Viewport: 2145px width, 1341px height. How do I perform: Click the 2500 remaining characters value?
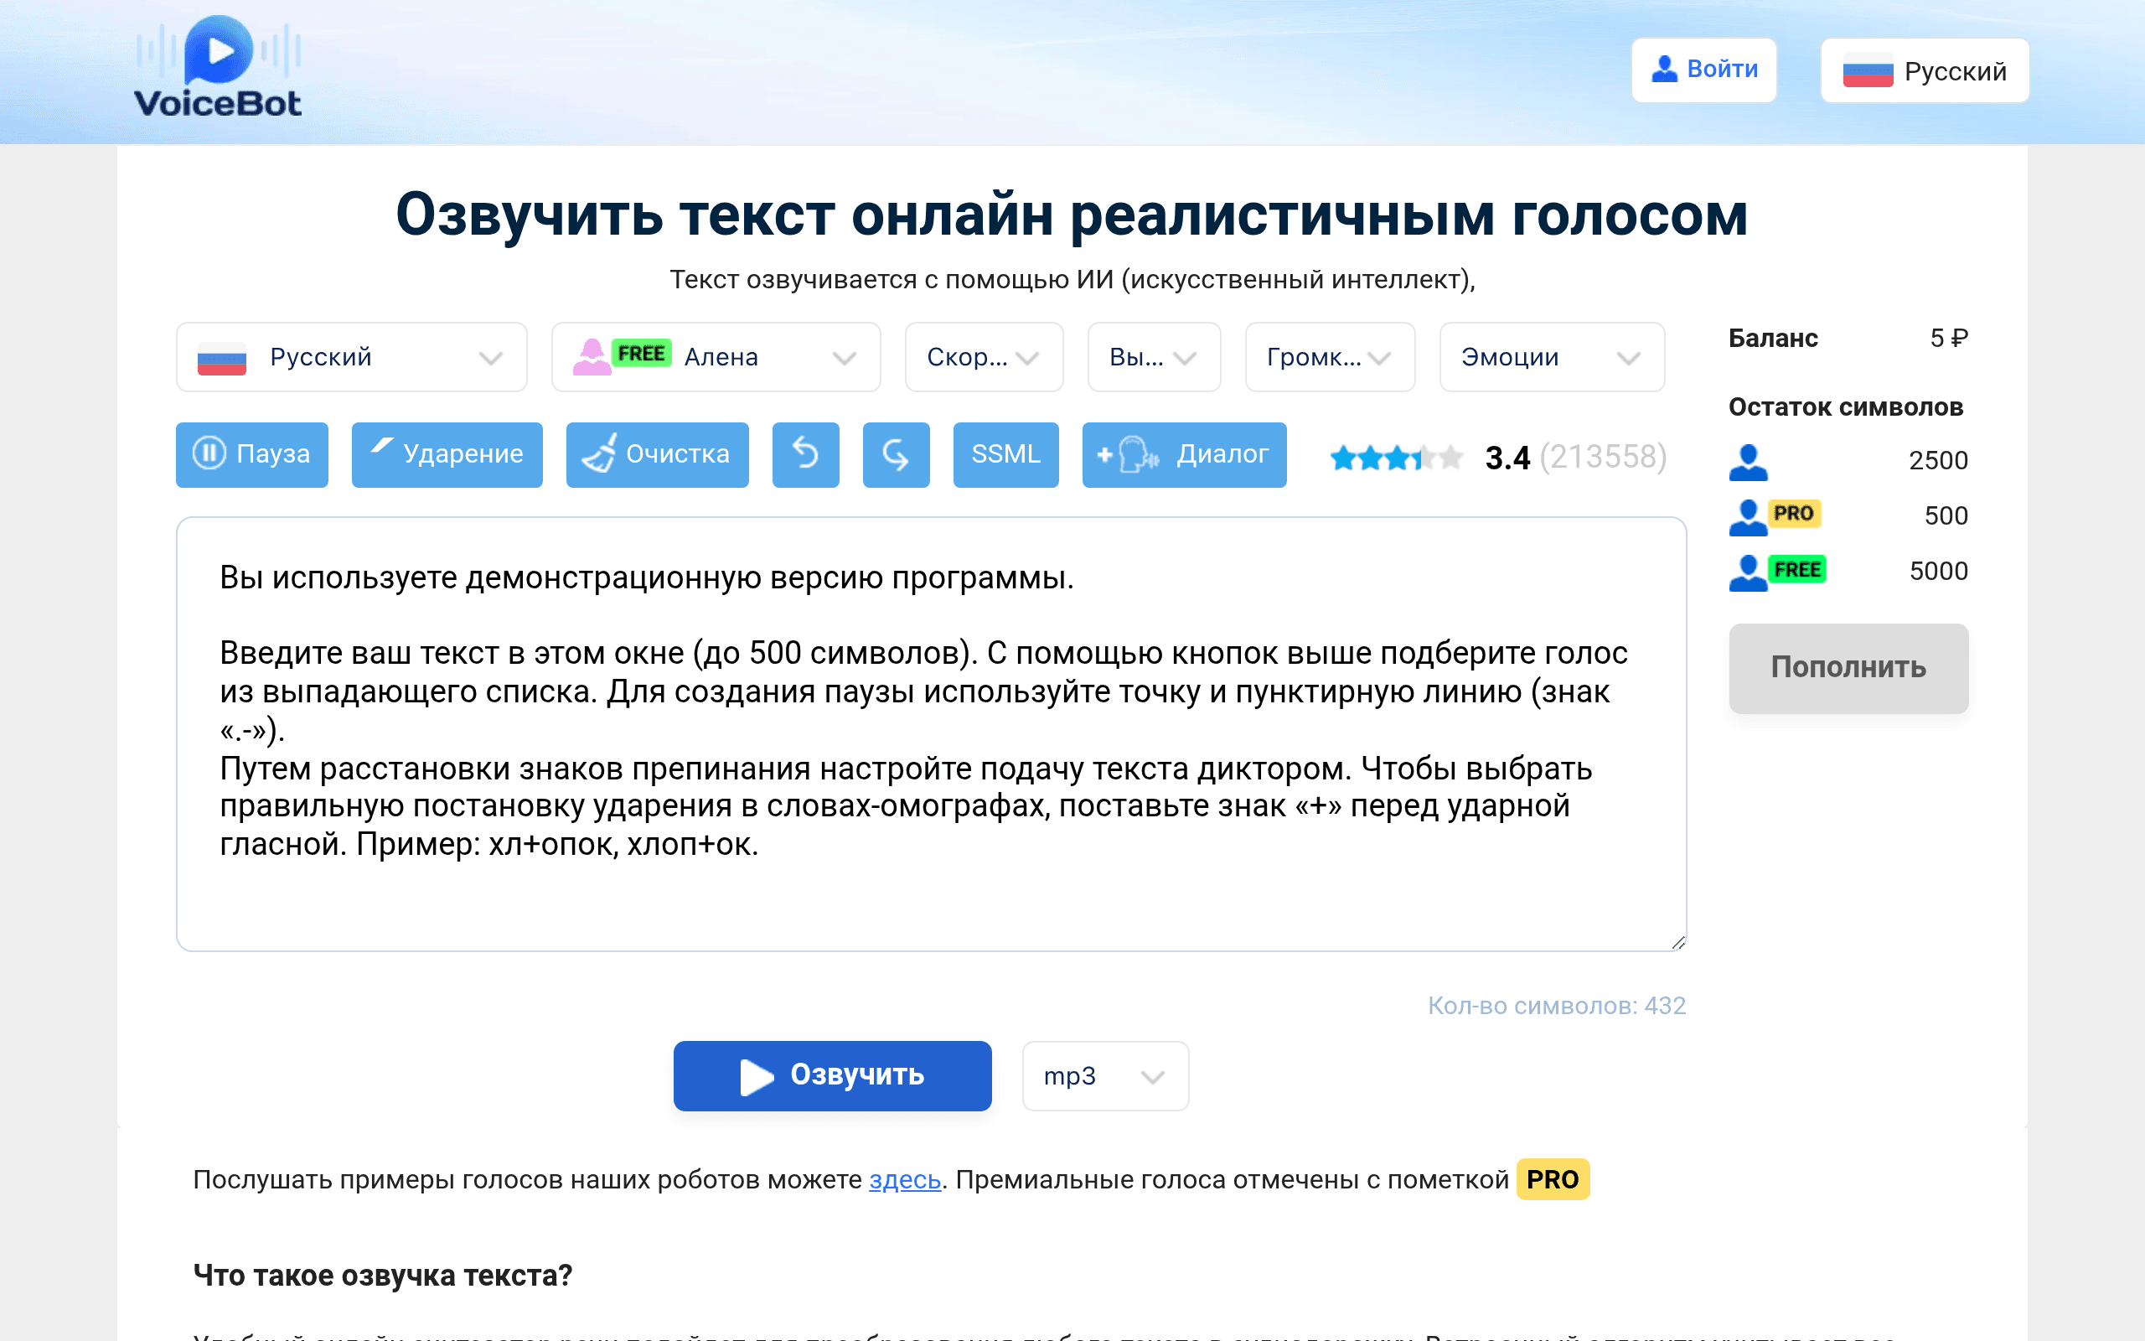pos(1937,460)
